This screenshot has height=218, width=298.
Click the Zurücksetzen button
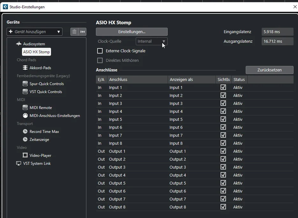pyautogui.click(x=270, y=70)
